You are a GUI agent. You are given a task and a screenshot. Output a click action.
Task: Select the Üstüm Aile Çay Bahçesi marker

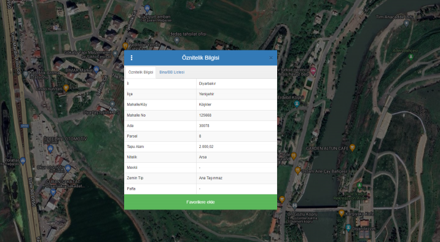point(297,170)
